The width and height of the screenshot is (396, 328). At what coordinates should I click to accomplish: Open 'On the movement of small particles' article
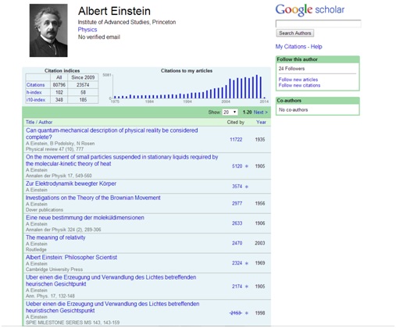(x=122, y=160)
